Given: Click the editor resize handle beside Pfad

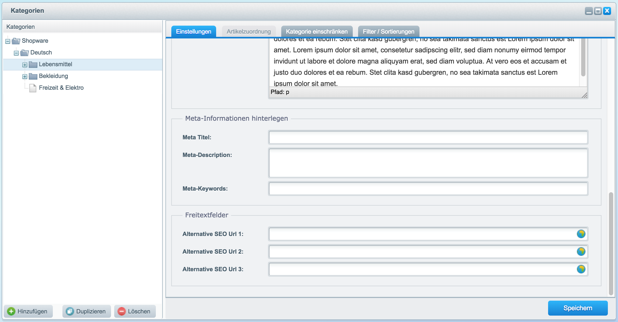Looking at the screenshot, I should (584, 95).
